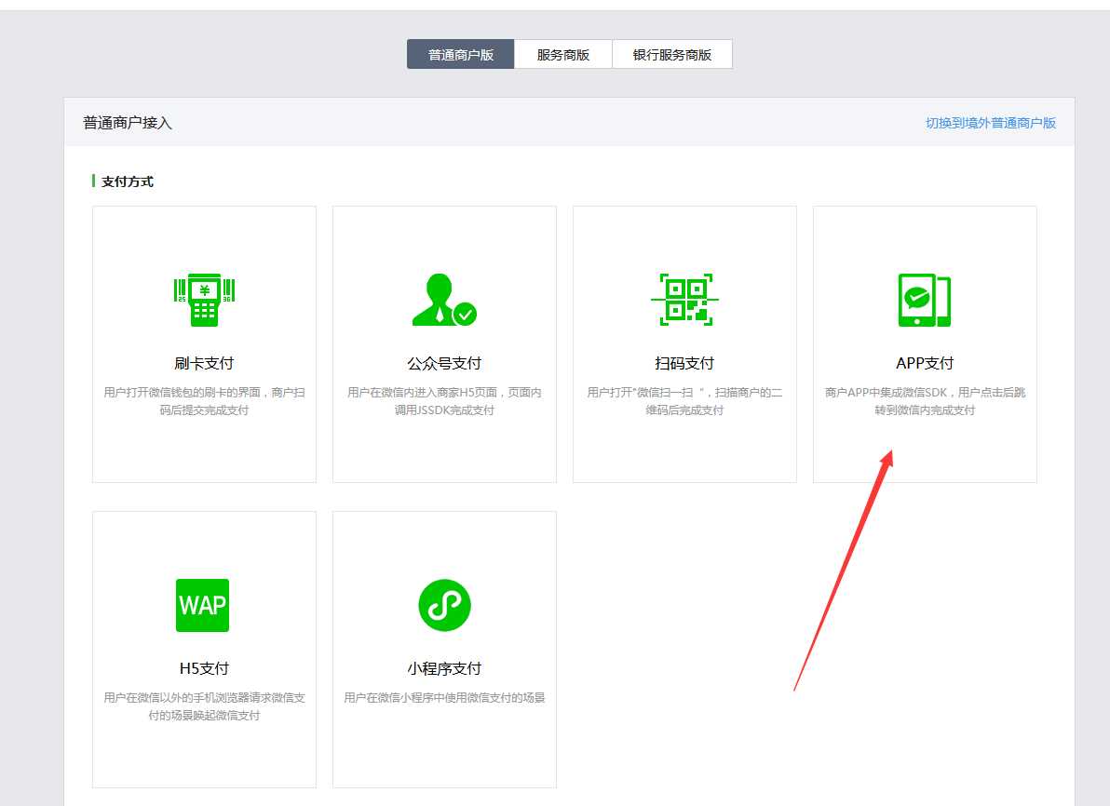1110x806 pixels.
Task: Click the 扫码支付 description about 微信扫一扫
Action: (x=684, y=401)
